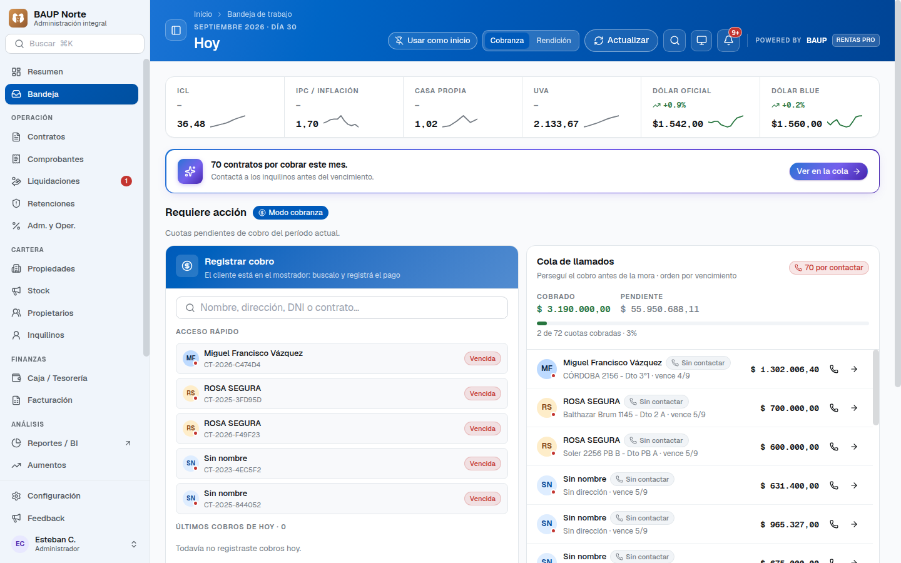Click arrow icon on $ 631.400,00 row
The width and height of the screenshot is (901, 563).
pos(854,485)
